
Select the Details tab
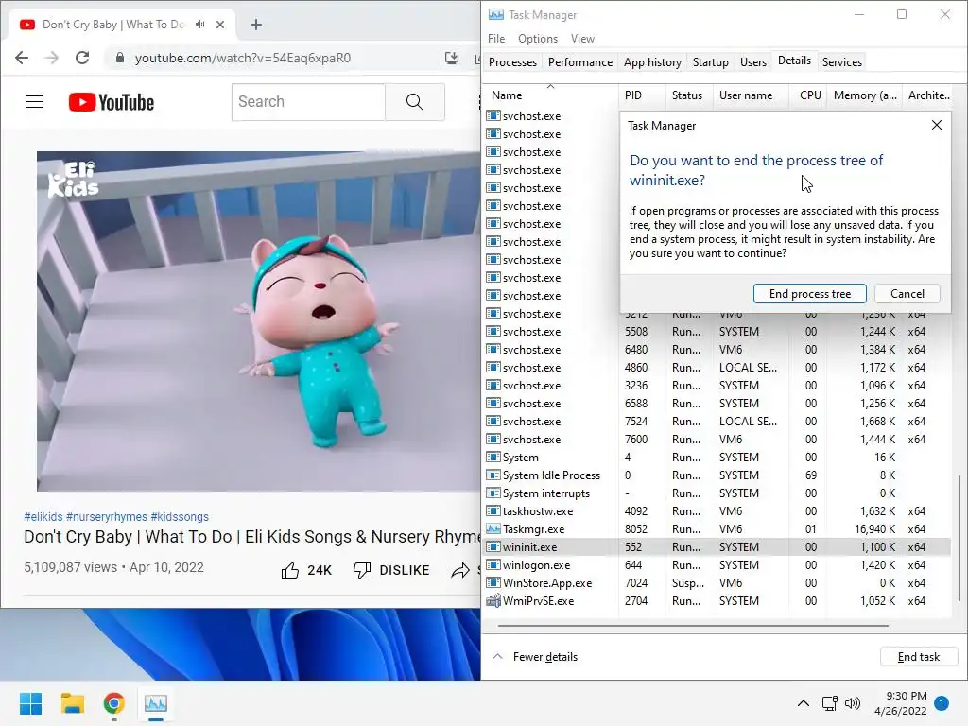794,60
